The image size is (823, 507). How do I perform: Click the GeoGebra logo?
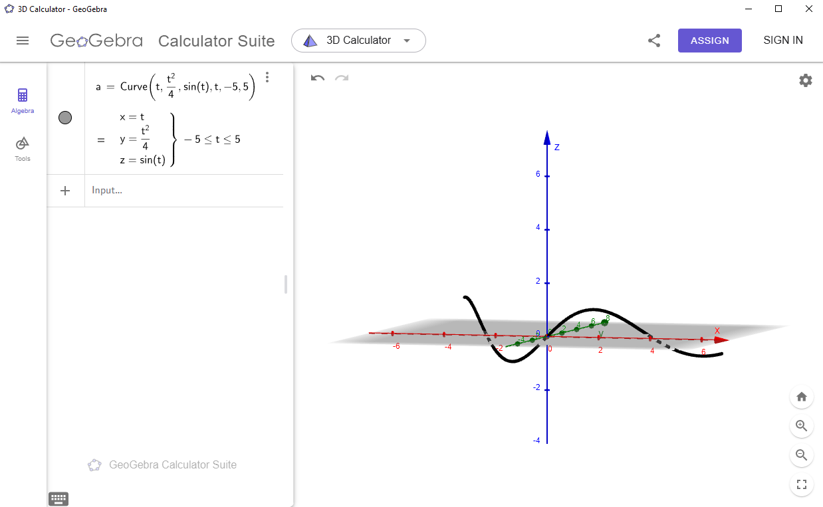click(96, 41)
